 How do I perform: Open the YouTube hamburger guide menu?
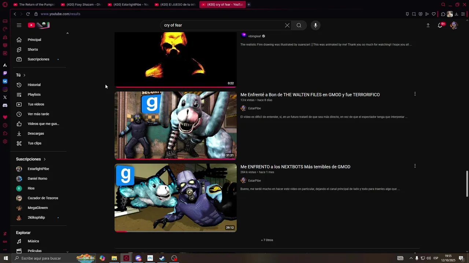tap(19, 25)
